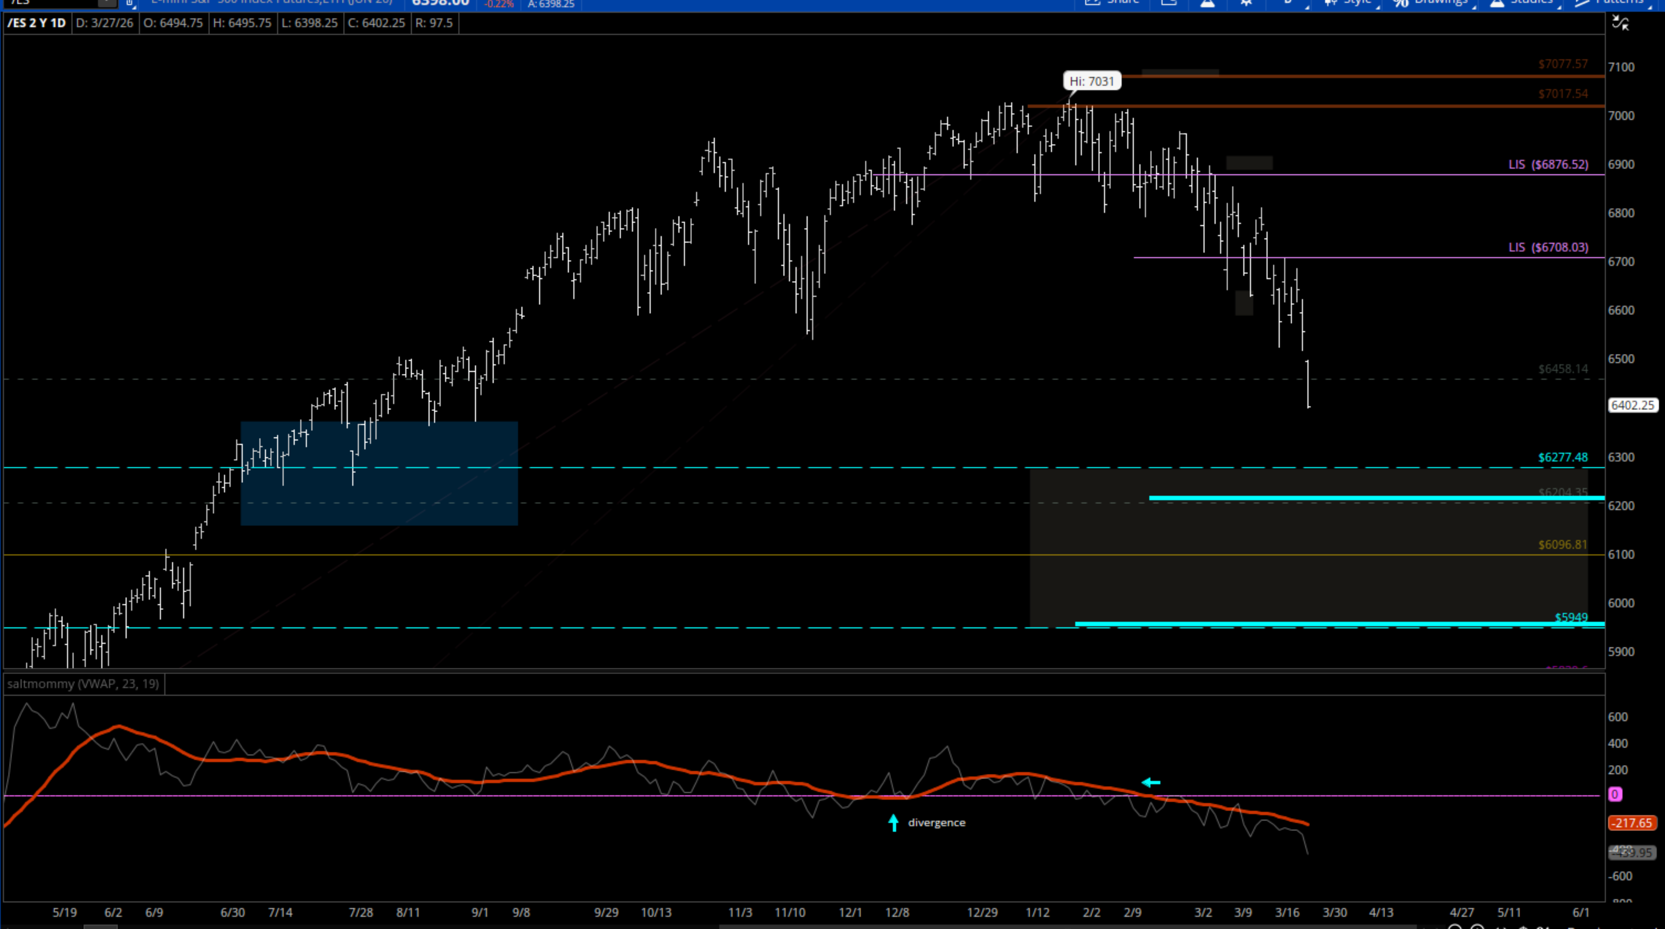1665x929 pixels.
Task: Click the flask icon left of the gear
Action: 1207,3
